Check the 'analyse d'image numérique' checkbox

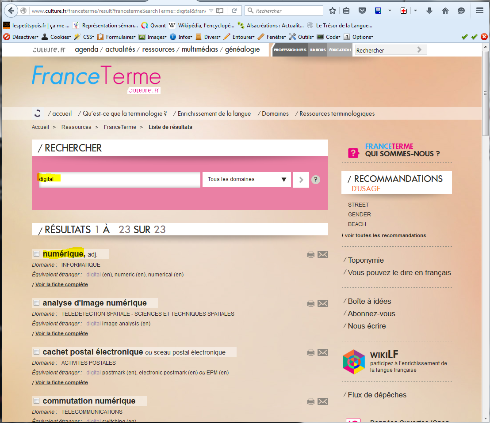click(37, 303)
